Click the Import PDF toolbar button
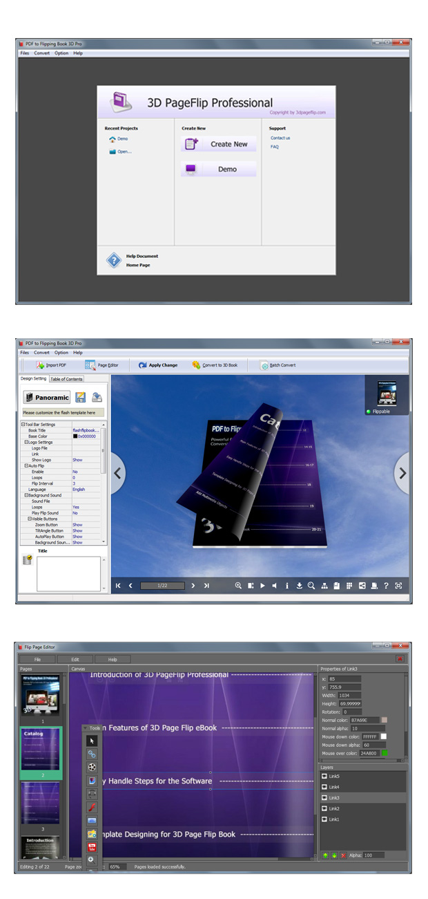Screen dimensions: 428x899 pyautogui.click(x=52, y=365)
